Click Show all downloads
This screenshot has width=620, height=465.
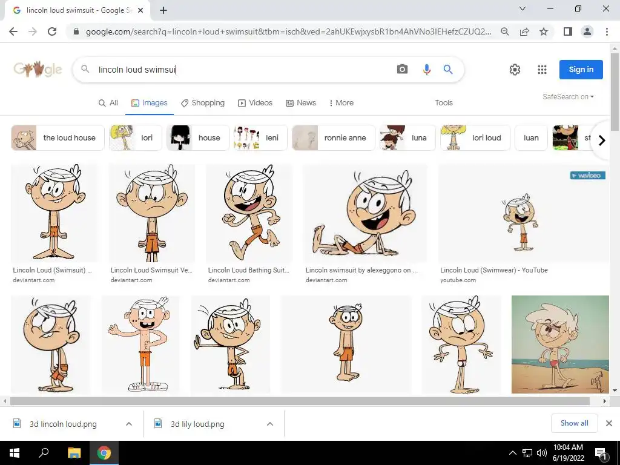click(x=574, y=423)
